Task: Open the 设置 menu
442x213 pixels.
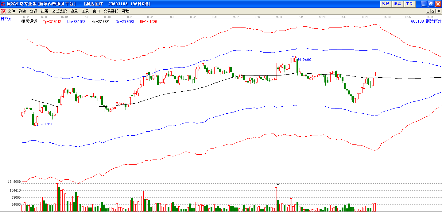Action: point(74,11)
